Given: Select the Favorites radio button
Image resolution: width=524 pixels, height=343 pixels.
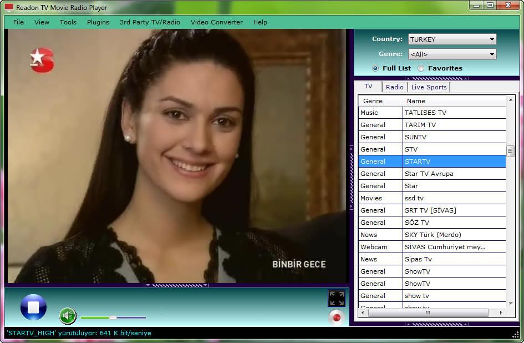Looking at the screenshot, I should [421, 68].
